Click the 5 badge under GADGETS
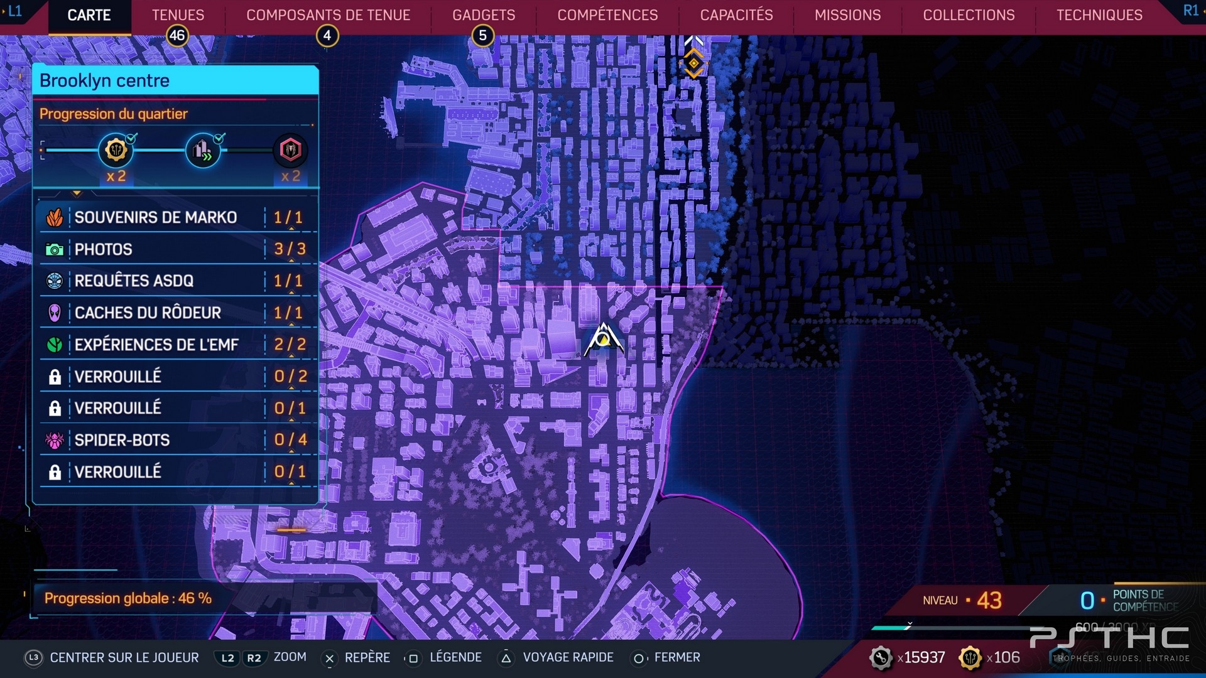1206x678 pixels. (482, 36)
